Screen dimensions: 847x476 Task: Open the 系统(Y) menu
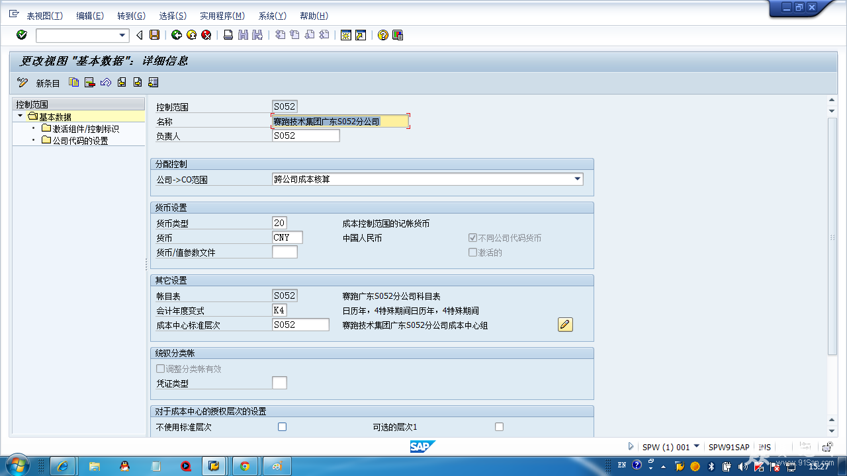tap(273, 16)
